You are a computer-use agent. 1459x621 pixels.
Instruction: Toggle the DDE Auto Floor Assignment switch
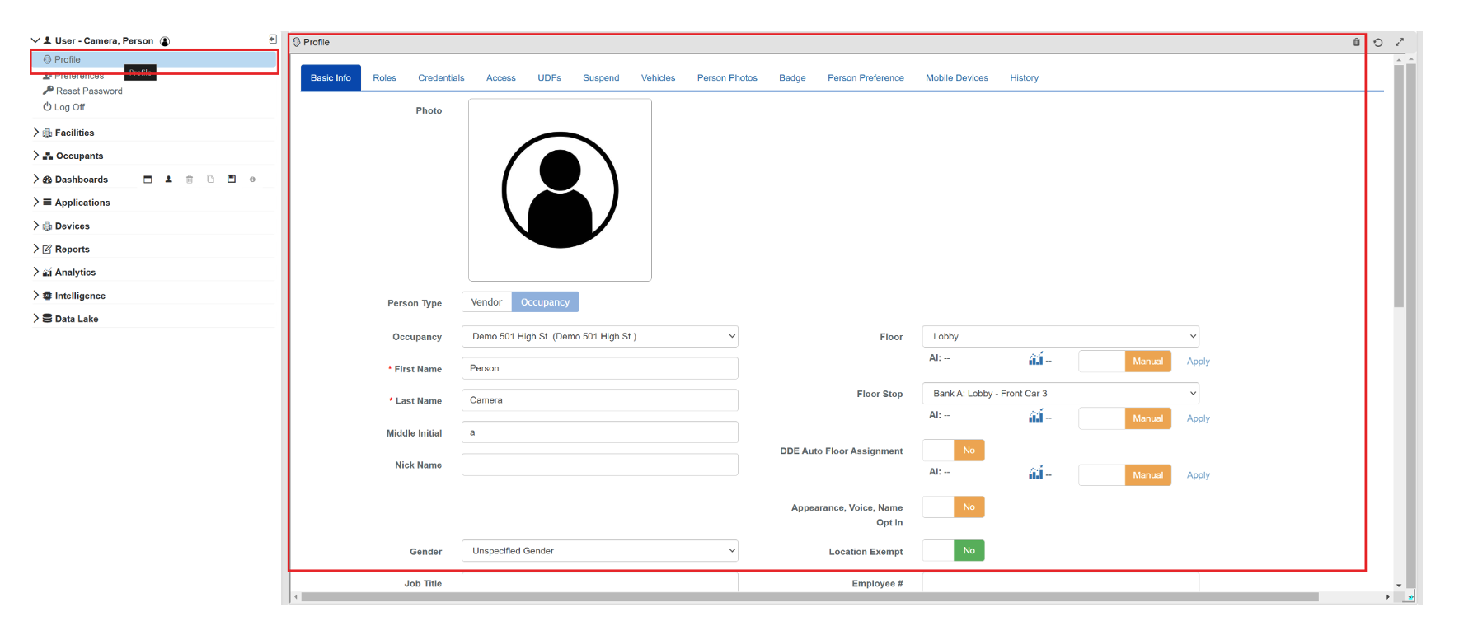[x=953, y=451]
